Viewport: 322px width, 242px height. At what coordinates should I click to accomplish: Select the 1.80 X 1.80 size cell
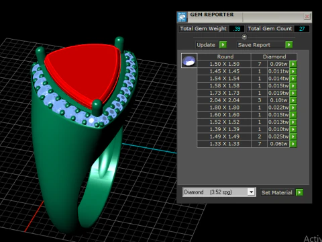(224, 108)
